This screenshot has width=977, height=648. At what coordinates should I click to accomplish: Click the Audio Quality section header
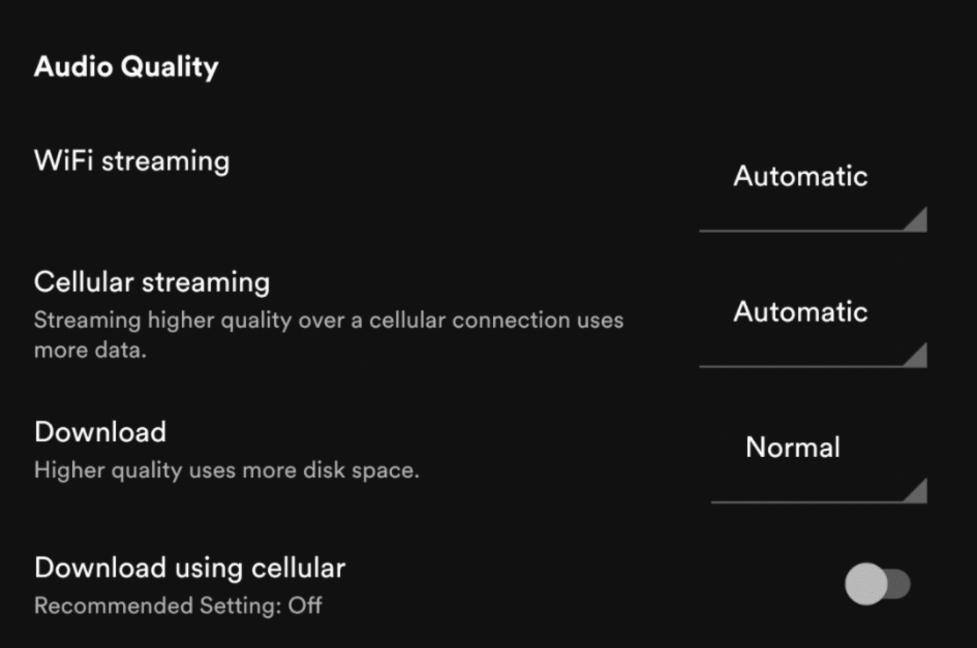[126, 66]
